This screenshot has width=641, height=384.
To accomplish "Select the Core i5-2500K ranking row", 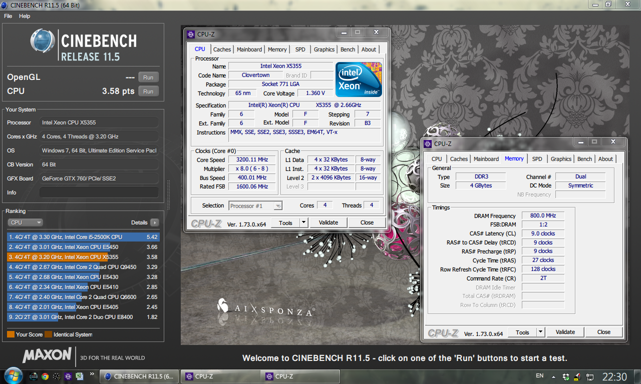I will coord(83,237).
